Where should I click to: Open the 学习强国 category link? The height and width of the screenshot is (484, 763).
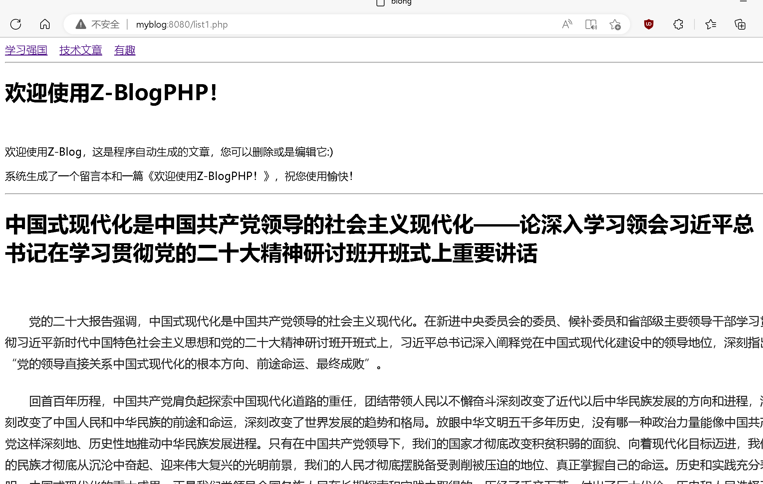click(x=26, y=50)
